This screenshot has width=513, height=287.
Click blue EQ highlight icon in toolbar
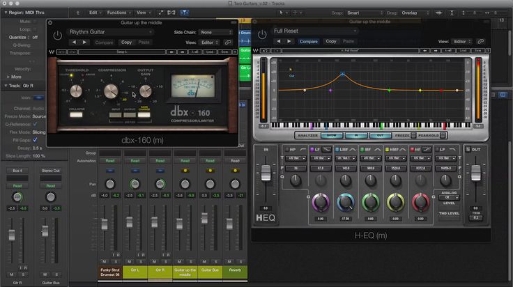[x=184, y=13]
